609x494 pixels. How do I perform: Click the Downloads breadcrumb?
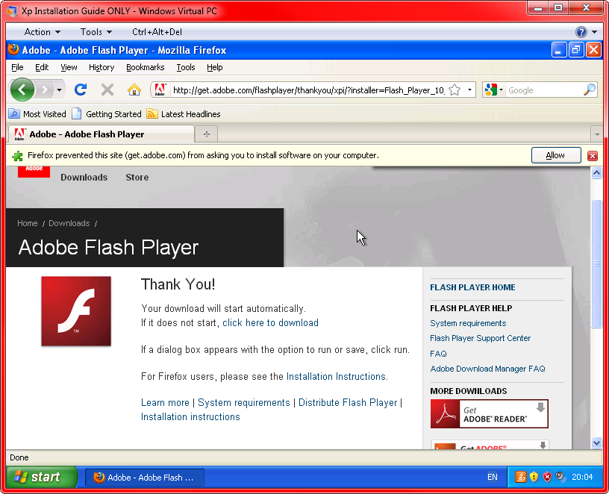point(69,223)
